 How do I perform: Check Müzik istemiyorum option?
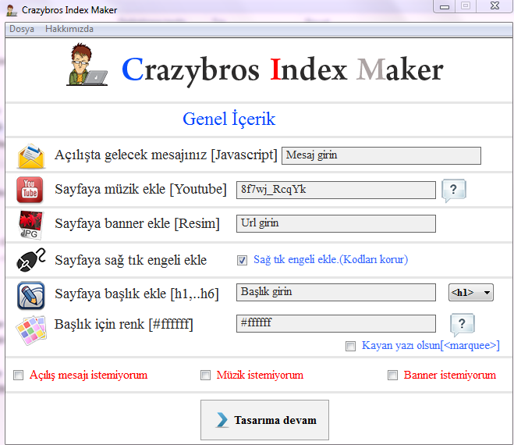click(206, 375)
